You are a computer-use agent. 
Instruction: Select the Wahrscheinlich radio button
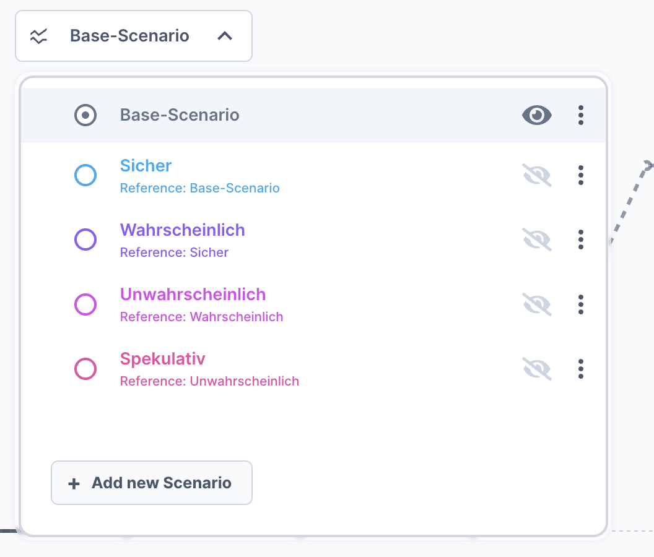(x=85, y=240)
